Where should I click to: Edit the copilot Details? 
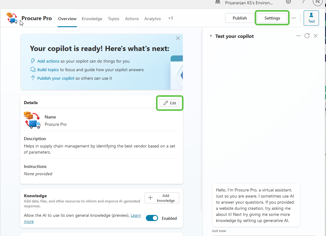click(x=169, y=103)
